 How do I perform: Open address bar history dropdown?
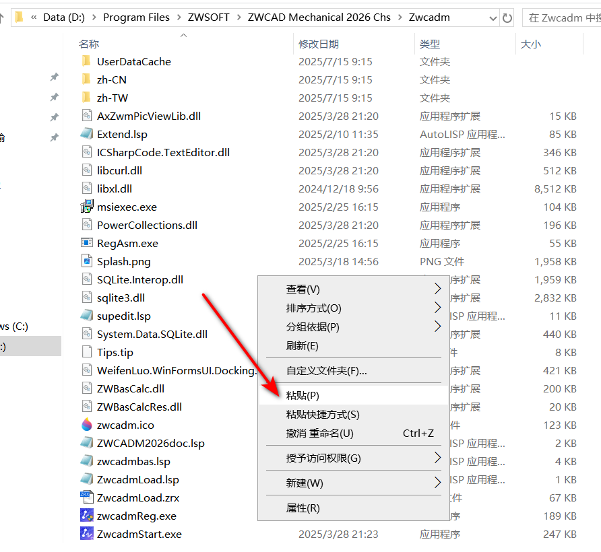[493, 18]
